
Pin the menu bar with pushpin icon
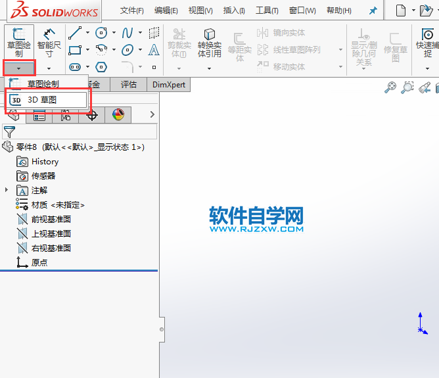[373, 11]
